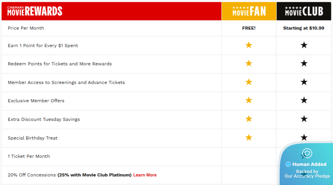Viewport: 333px width, 185px height.
Task: Click the Cinemark Movie Rewards logo
Action: [x=35, y=11]
